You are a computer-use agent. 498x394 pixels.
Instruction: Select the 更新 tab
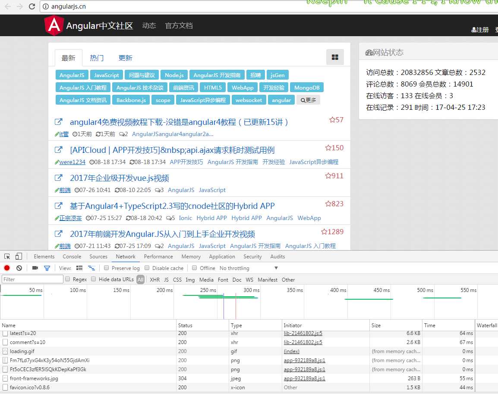pyautogui.click(x=125, y=58)
